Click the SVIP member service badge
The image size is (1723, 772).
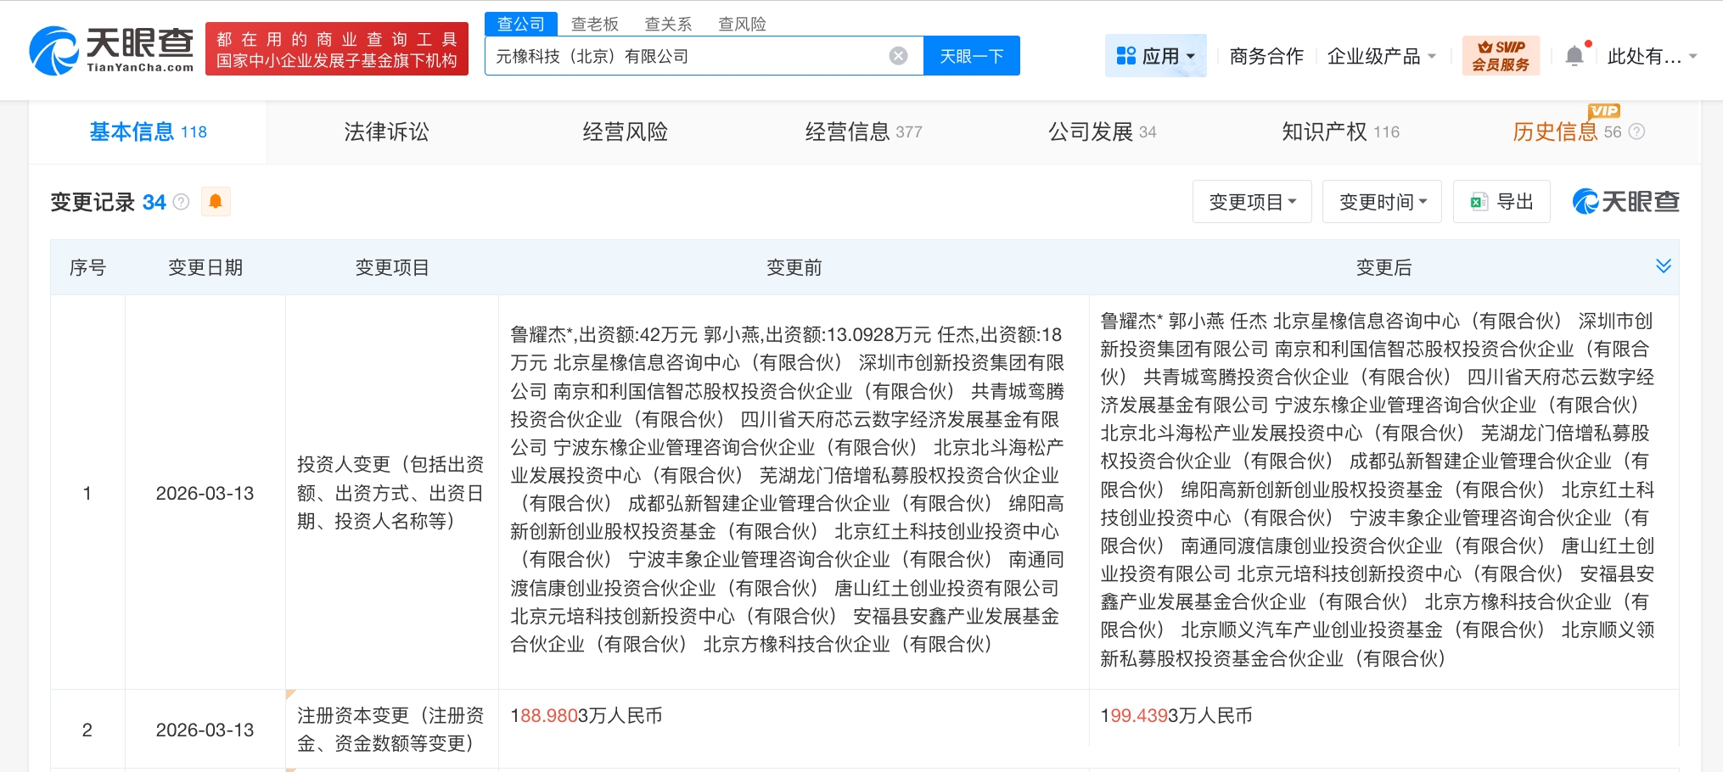(x=1500, y=56)
